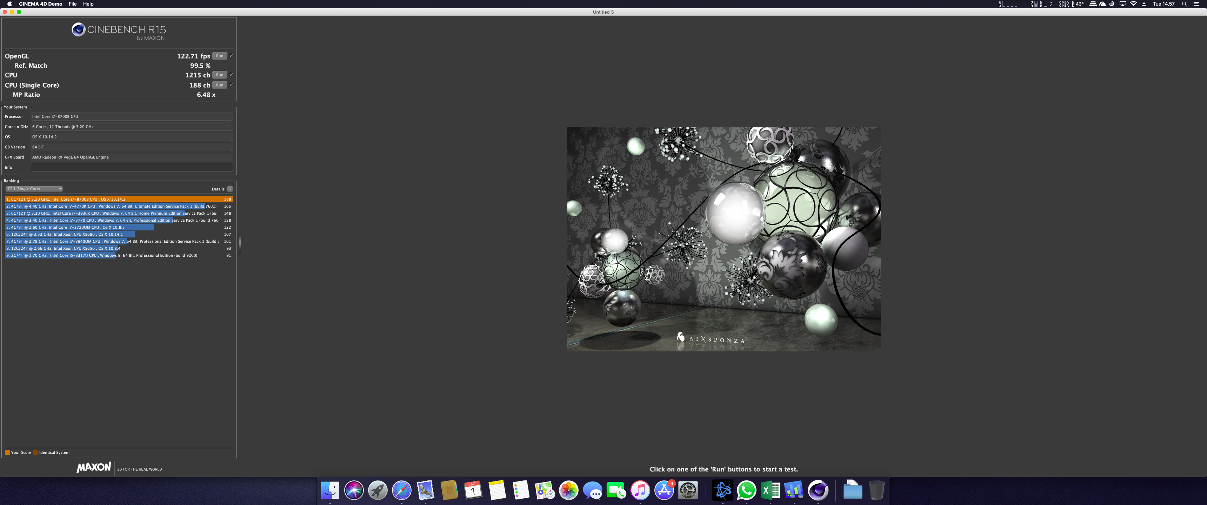Open FaceTime in the dock
The height and width of the screenshot is (505, 1207).
(x=616, y=491)
